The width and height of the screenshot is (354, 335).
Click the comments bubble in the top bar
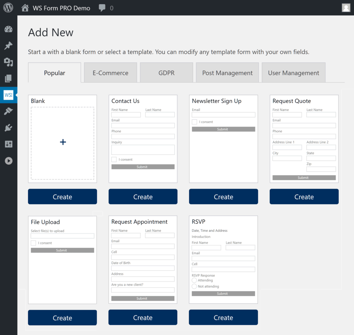[x=102, y=8]
